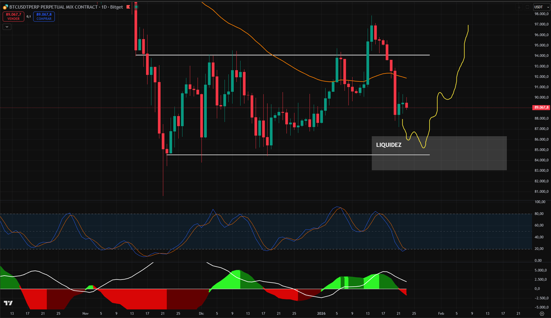The height and width of the screenshot is (318, 551).
Task: Click the Bitcoin coin logo before the symbol title
Action: pos(5,7)
